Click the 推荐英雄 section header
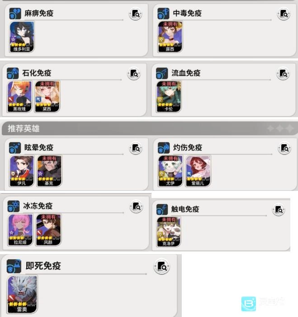 24,128
